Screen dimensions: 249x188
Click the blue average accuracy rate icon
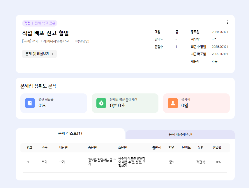coord(30,103)
